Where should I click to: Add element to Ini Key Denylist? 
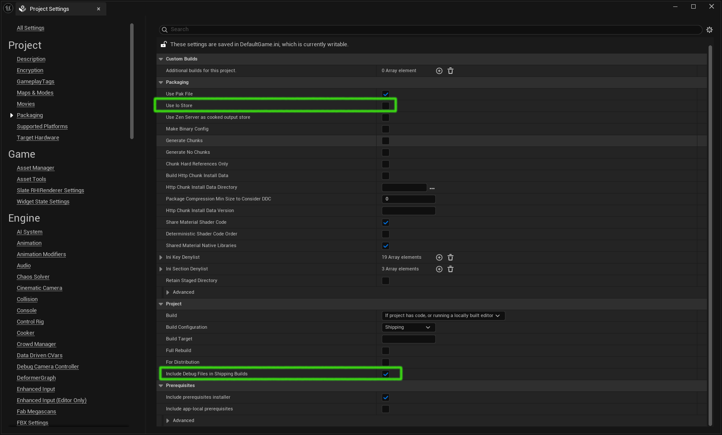pos(439,257)
